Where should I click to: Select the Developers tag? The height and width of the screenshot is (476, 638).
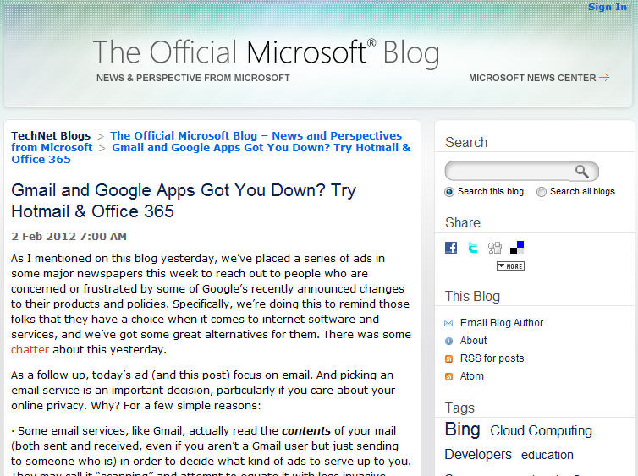click(478, 455)
